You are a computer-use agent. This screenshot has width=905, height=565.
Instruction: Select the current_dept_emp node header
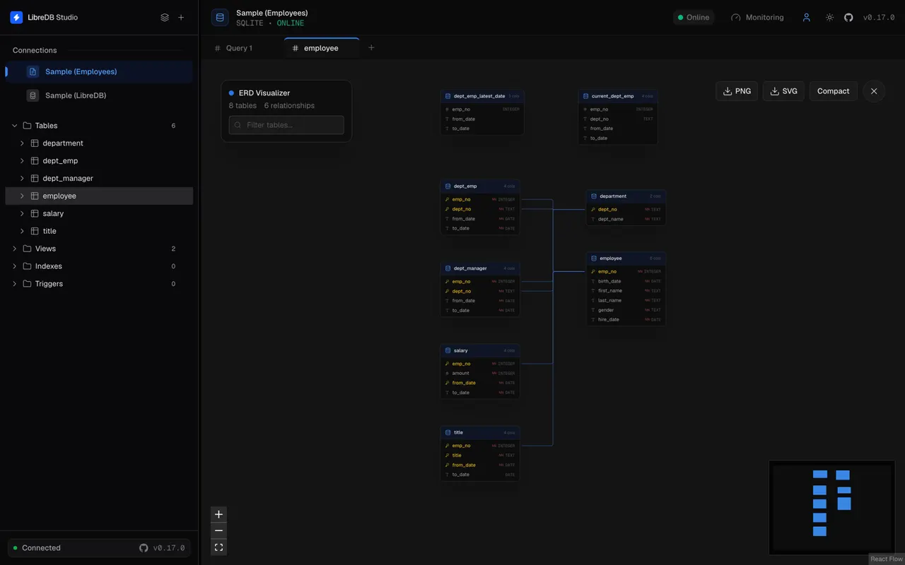point(618,96)
